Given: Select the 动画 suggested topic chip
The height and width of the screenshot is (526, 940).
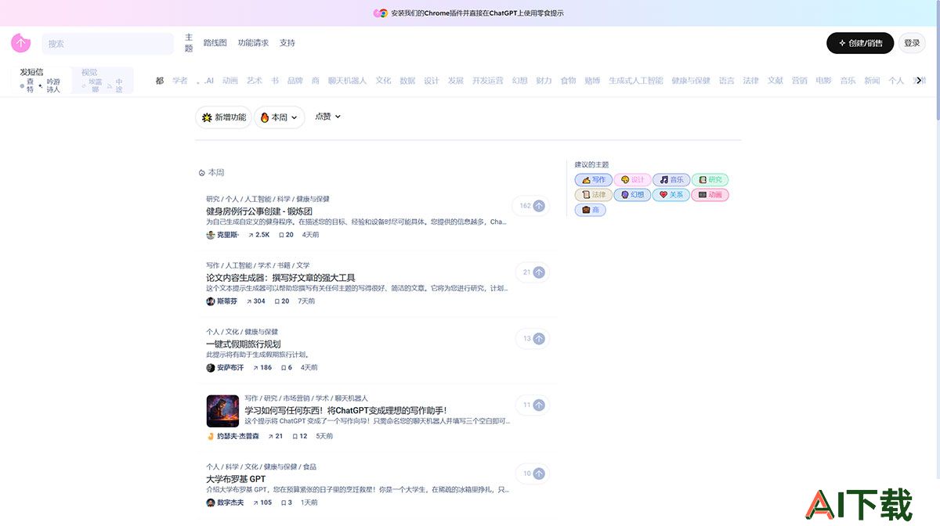Looking at the screenshot, I should 710,195.
